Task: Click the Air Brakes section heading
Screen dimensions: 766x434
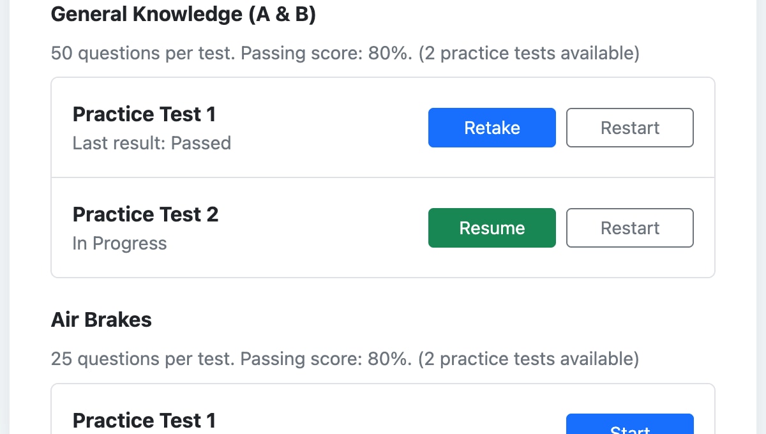Action: coord(101,319)
